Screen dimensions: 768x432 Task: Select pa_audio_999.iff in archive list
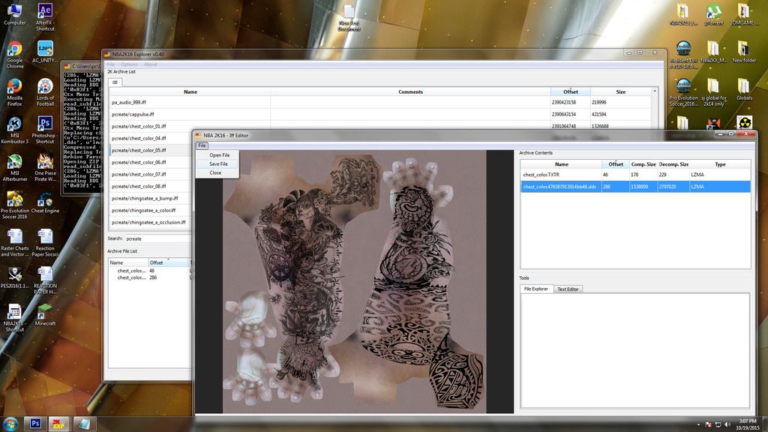click(x=380, y=102)
